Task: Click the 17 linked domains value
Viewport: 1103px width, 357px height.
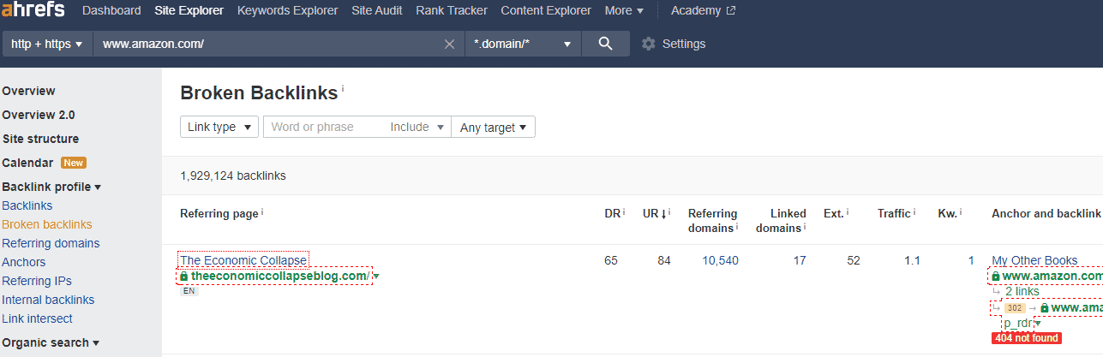Action: coord(799,260)
